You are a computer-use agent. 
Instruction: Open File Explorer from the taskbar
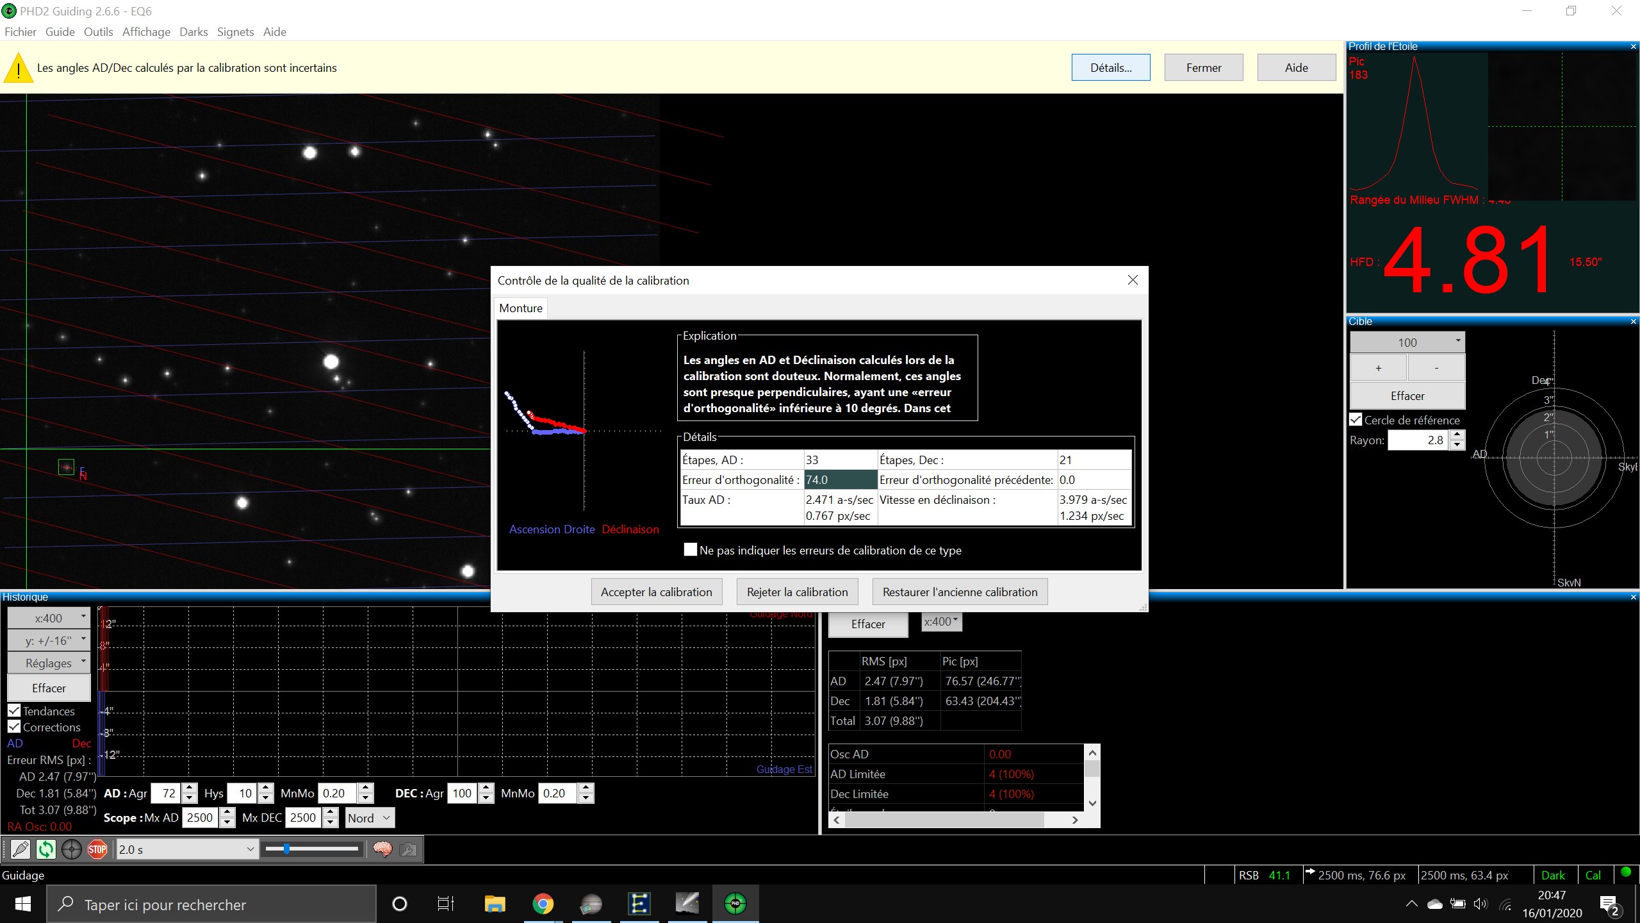[x=495, y=904]
